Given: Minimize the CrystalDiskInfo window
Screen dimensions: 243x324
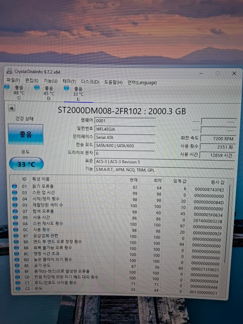Looking at the screenshot, I should click(201, 73).
